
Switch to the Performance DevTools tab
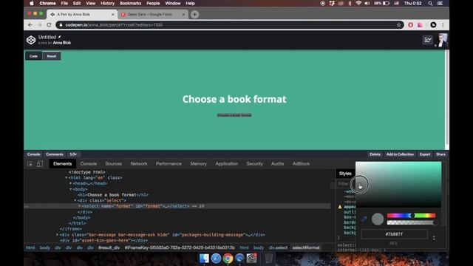coord(169,164)
